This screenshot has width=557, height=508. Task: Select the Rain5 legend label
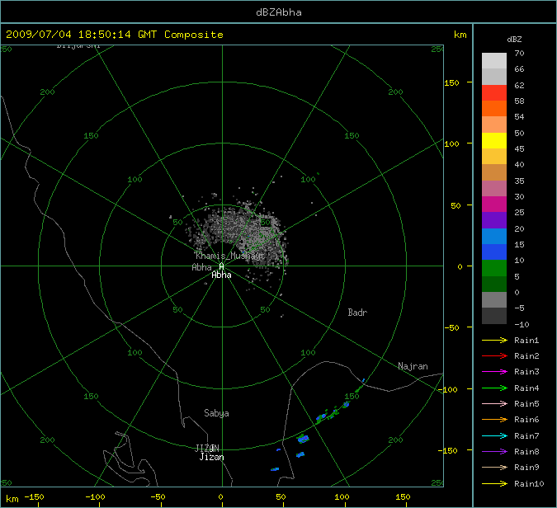coord(526,403)
